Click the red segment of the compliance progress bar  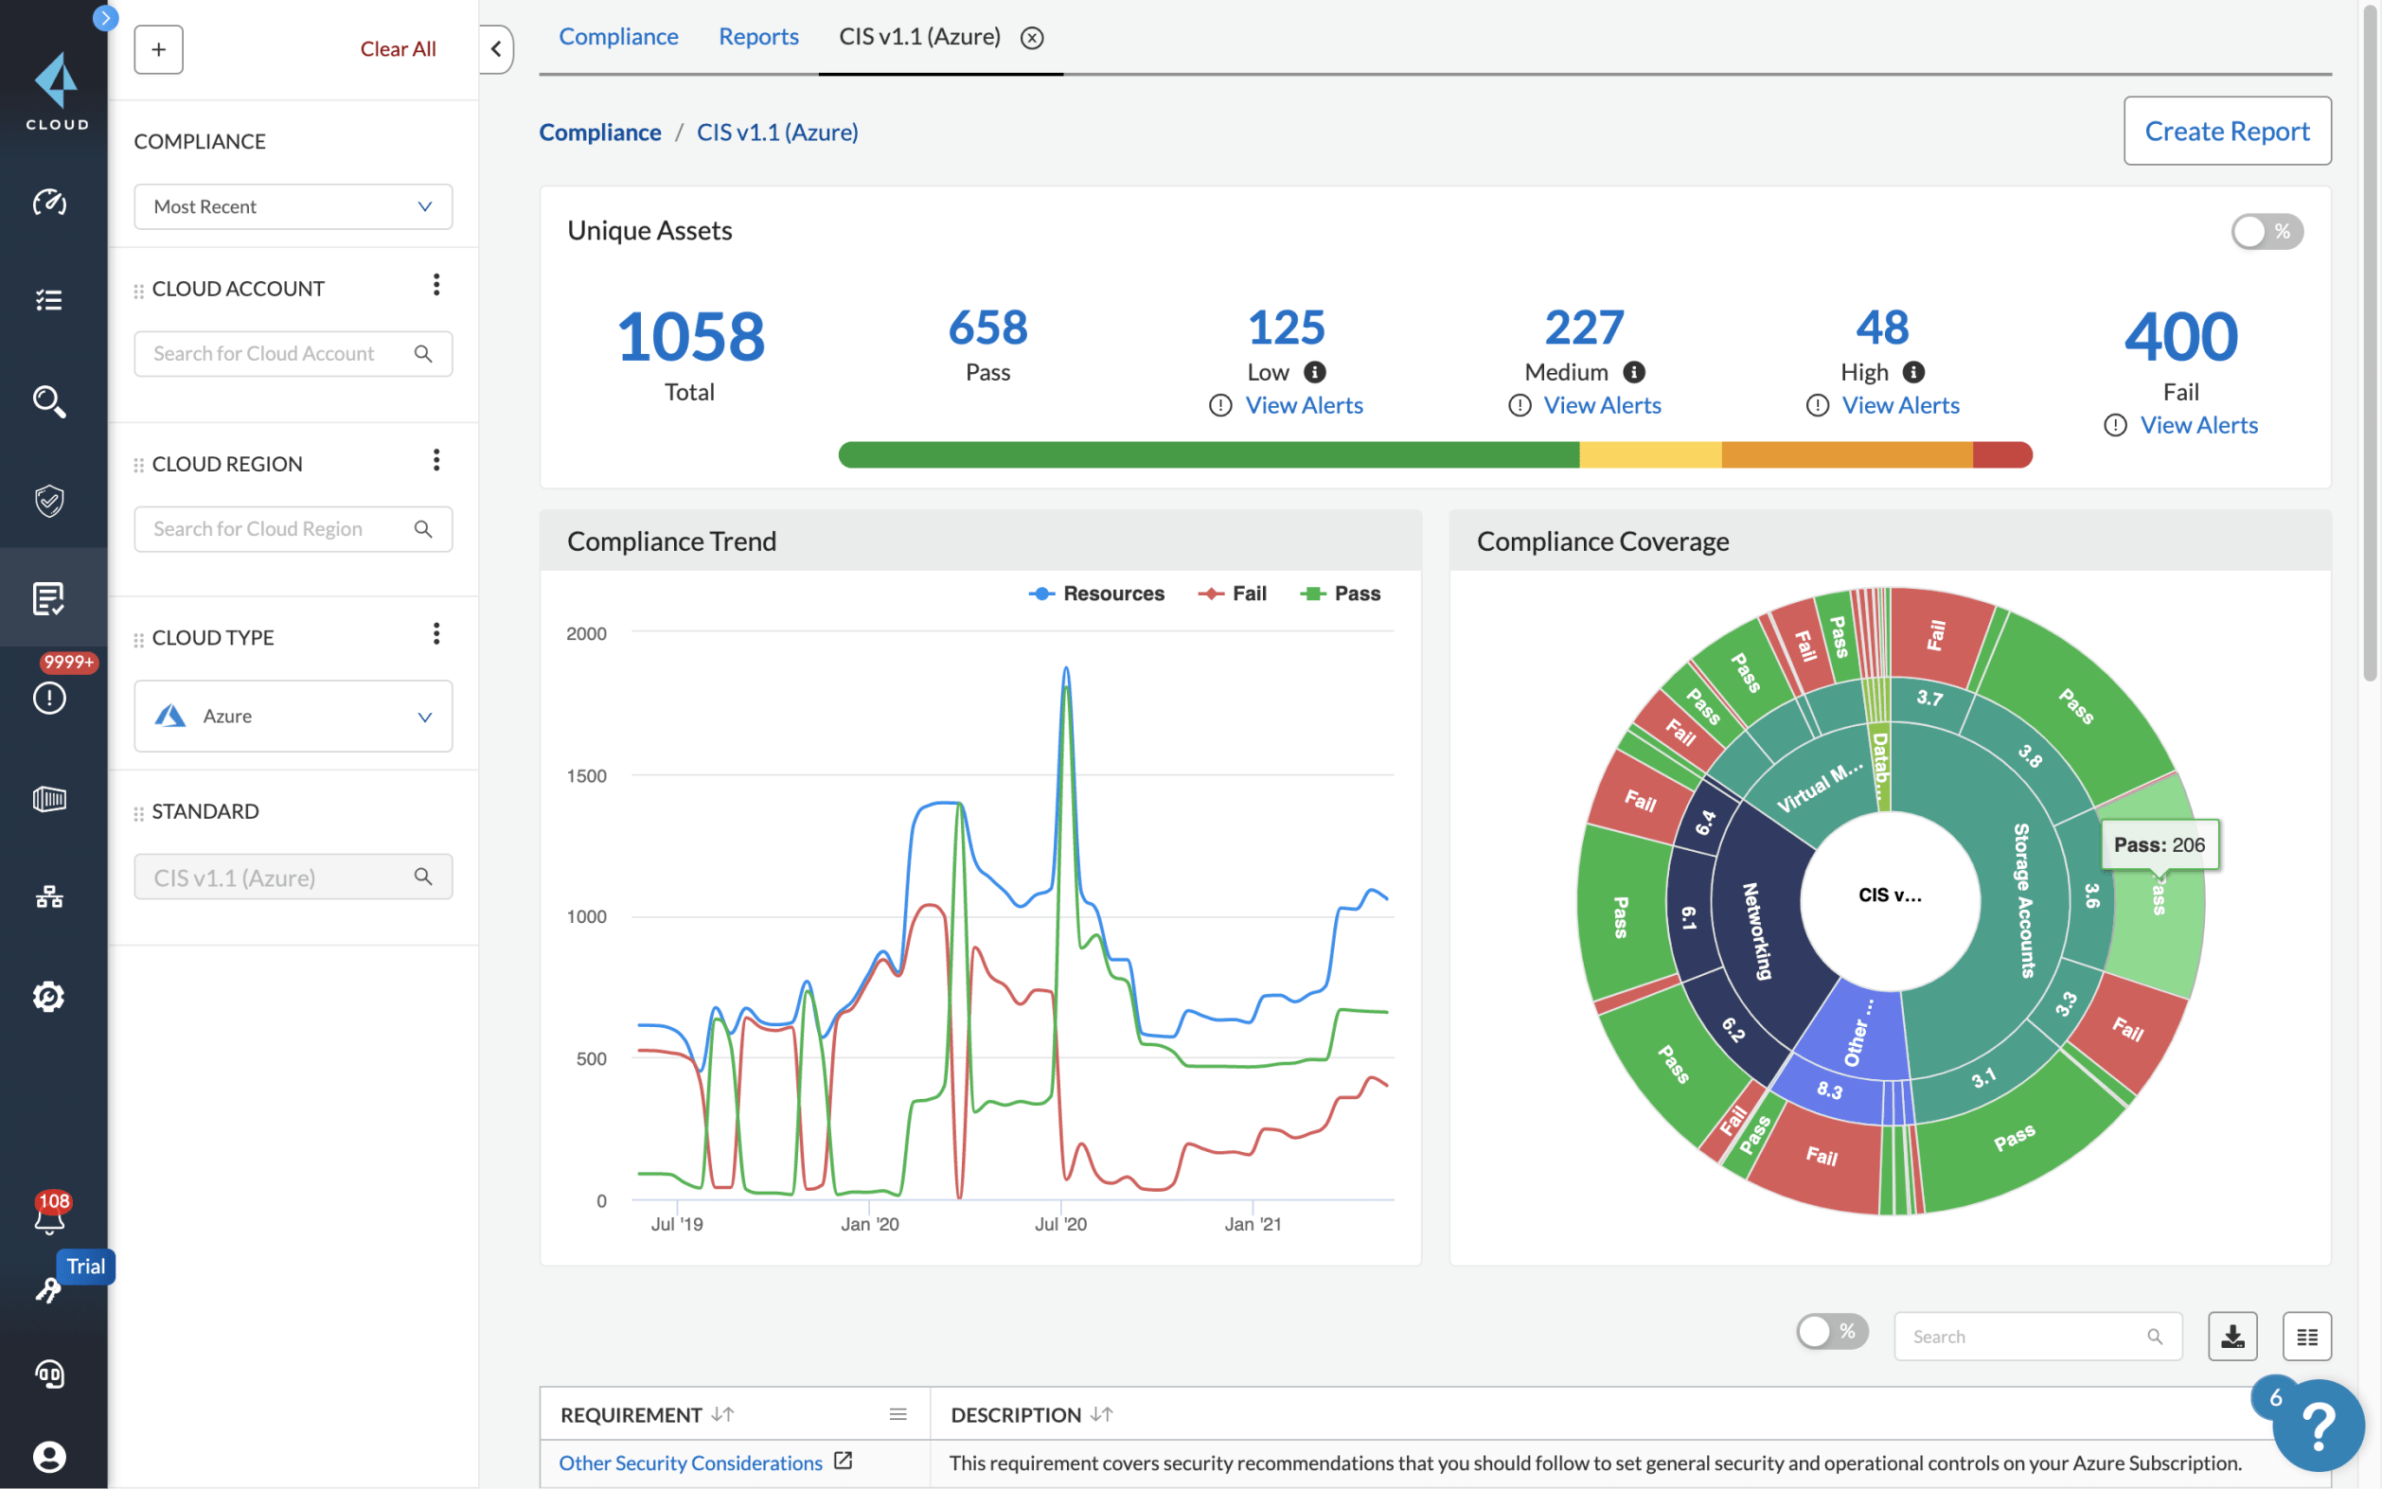2000,454
